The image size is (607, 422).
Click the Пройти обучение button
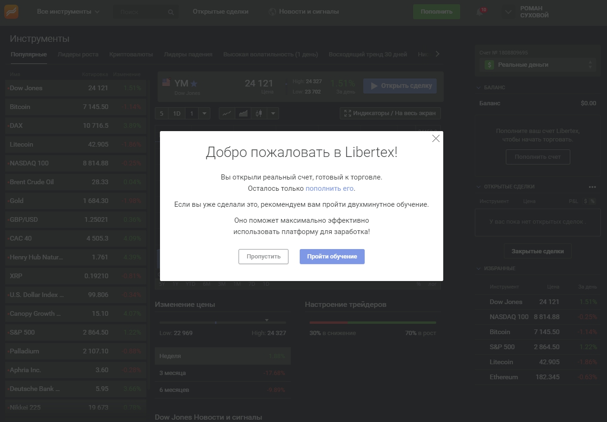[x=332, y=256]
